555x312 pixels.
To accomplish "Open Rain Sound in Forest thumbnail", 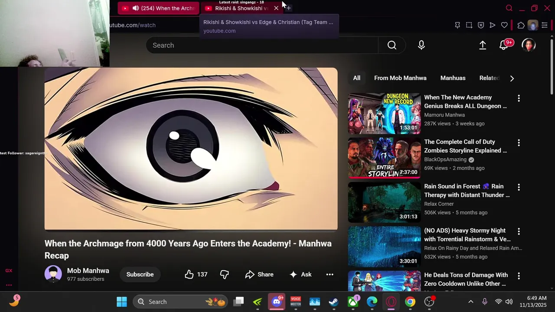I will click(384, 202).
